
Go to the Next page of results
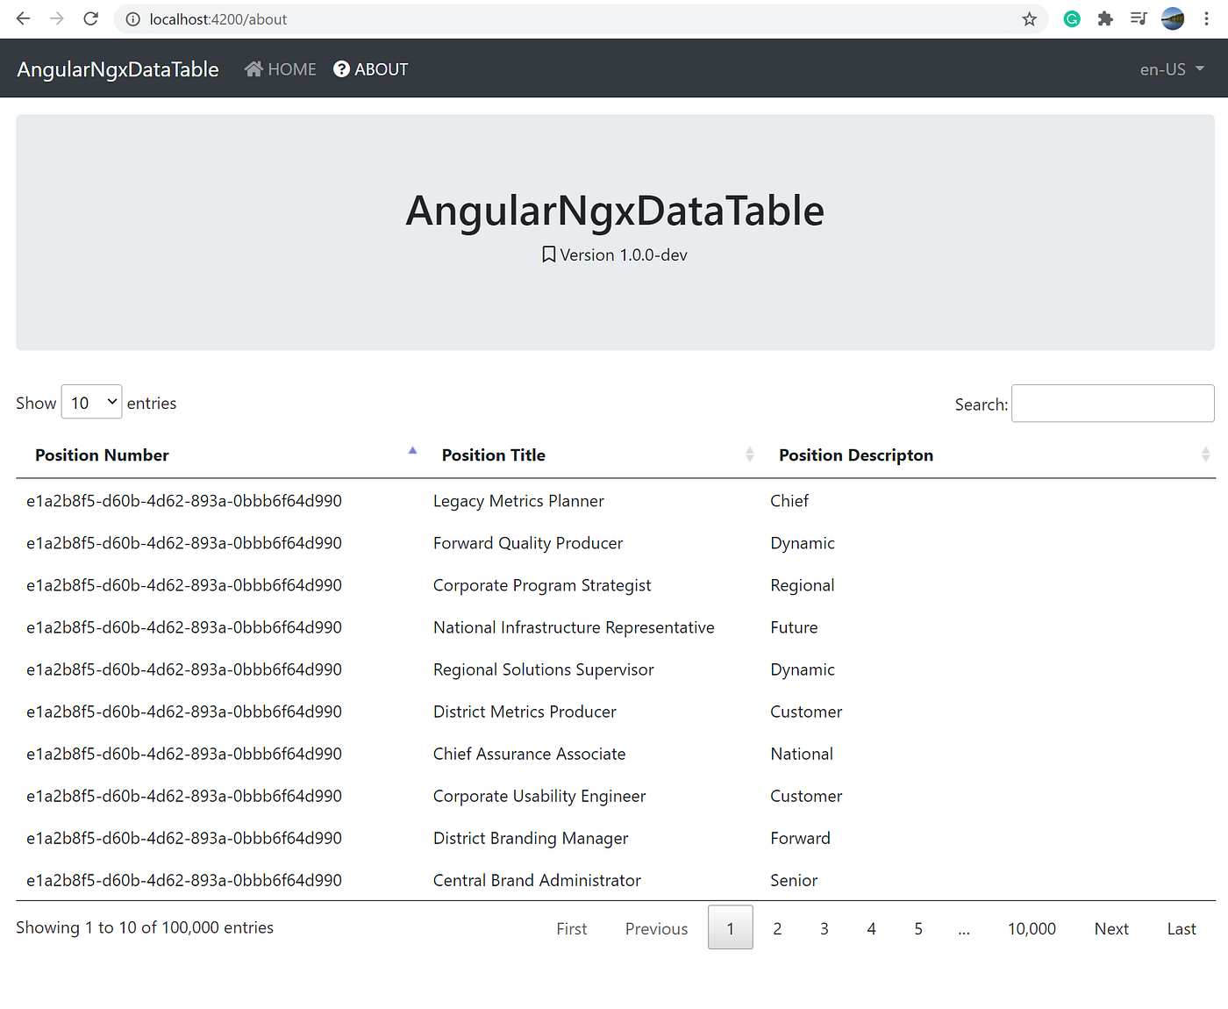pyautogui.click(x=1111, y=927)
